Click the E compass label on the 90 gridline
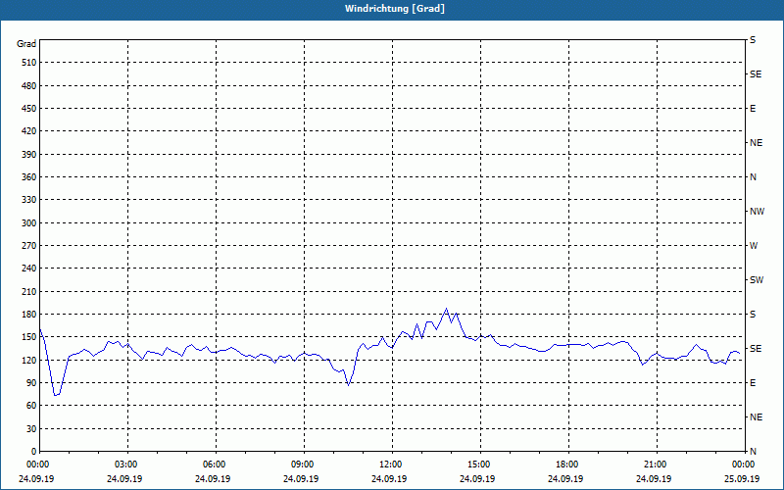 point(753,383)
